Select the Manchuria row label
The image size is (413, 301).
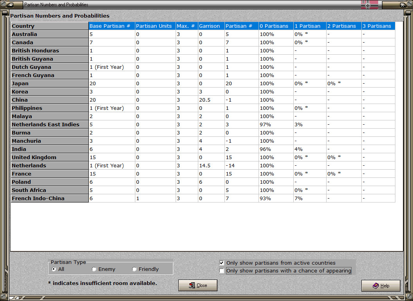50,141
